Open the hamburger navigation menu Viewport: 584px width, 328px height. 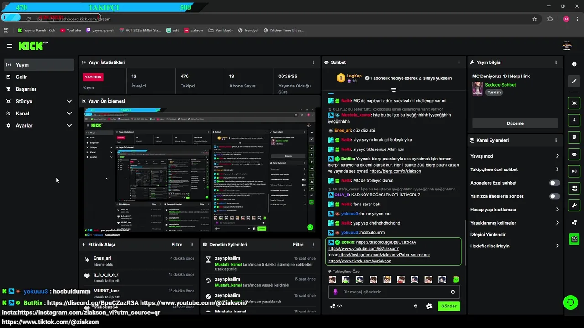(x=10, y=46)
